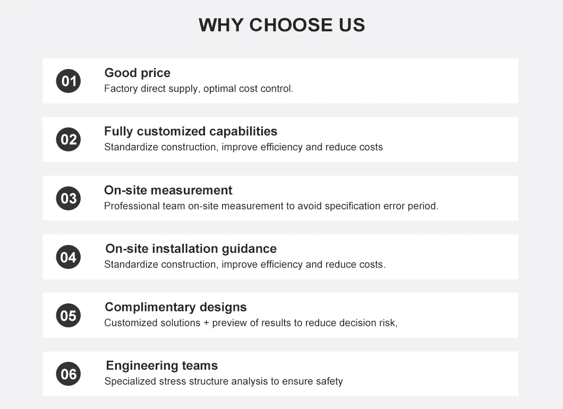Viewport: 563px width, 409px height.
Task: Click the WHY CHOOSE US heading
Action: pos(281,25)
